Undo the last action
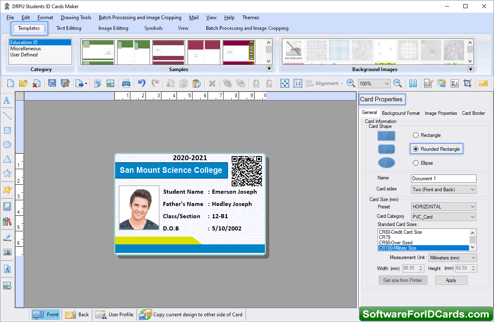 [x=142, y=83]
